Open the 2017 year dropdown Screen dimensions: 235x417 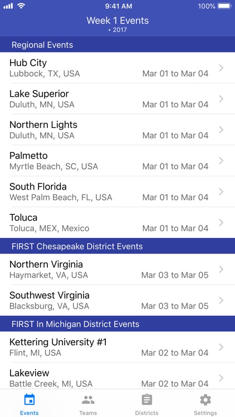(117, 30)
